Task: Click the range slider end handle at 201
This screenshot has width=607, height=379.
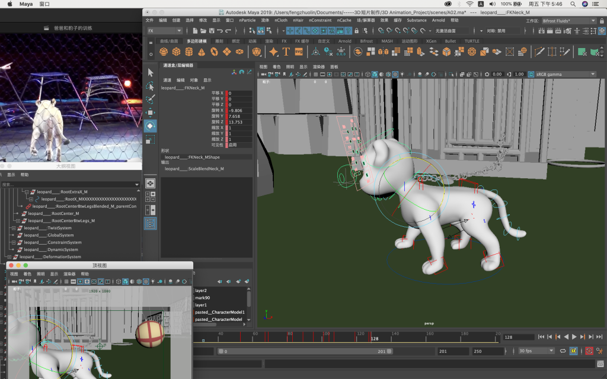Action: click(389, 351)
